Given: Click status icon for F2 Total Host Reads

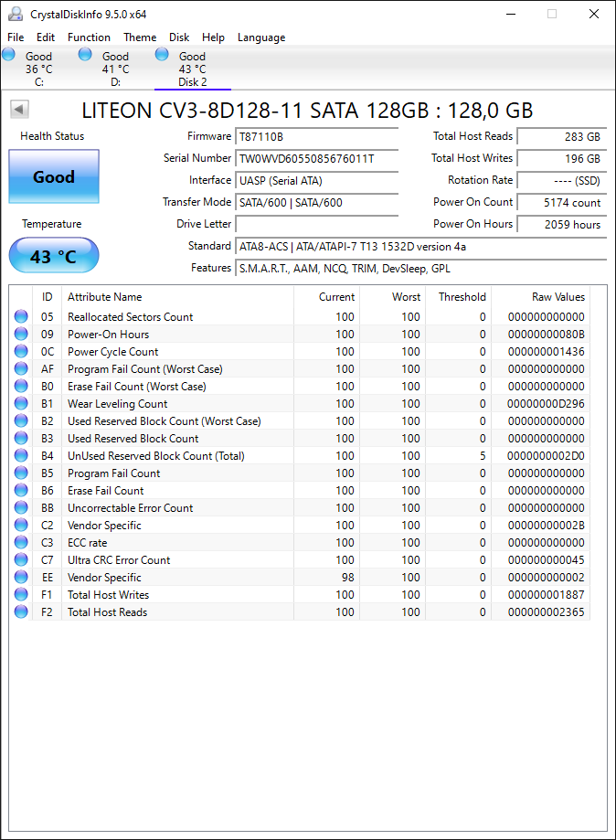Looking at the screenshot, I should pyautogui.click(x=21, y=611).
